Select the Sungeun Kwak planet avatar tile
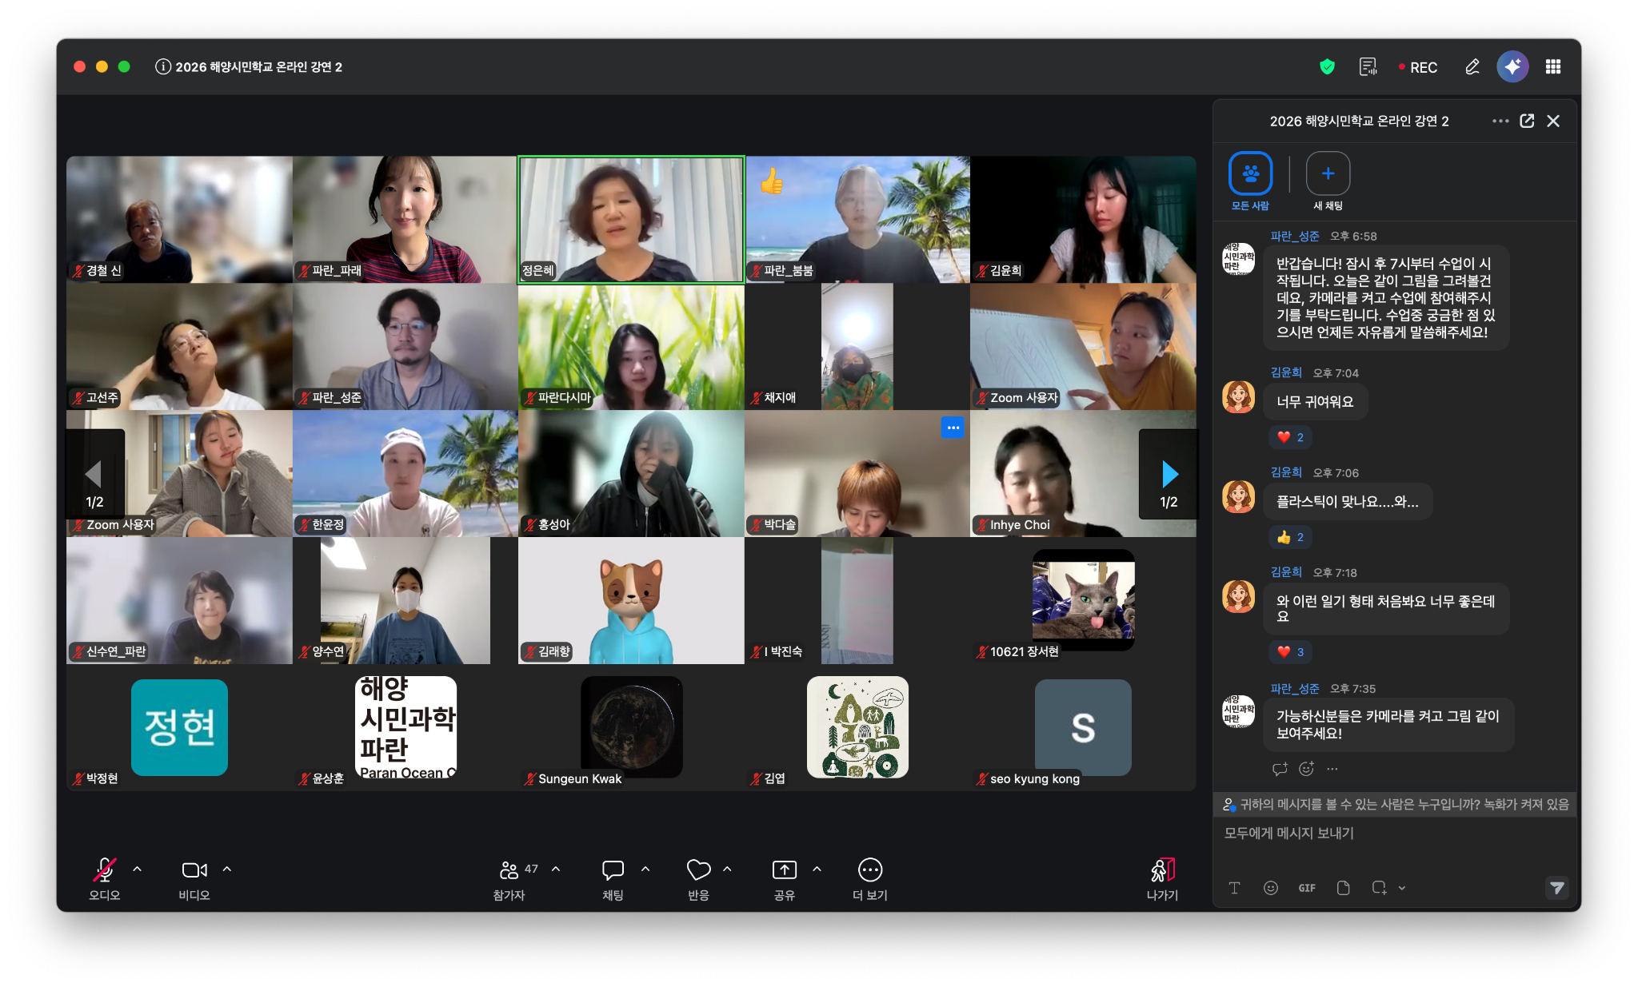Image resolution: width=1638 pixels, height=987 pixels. [x=631, y=727]
